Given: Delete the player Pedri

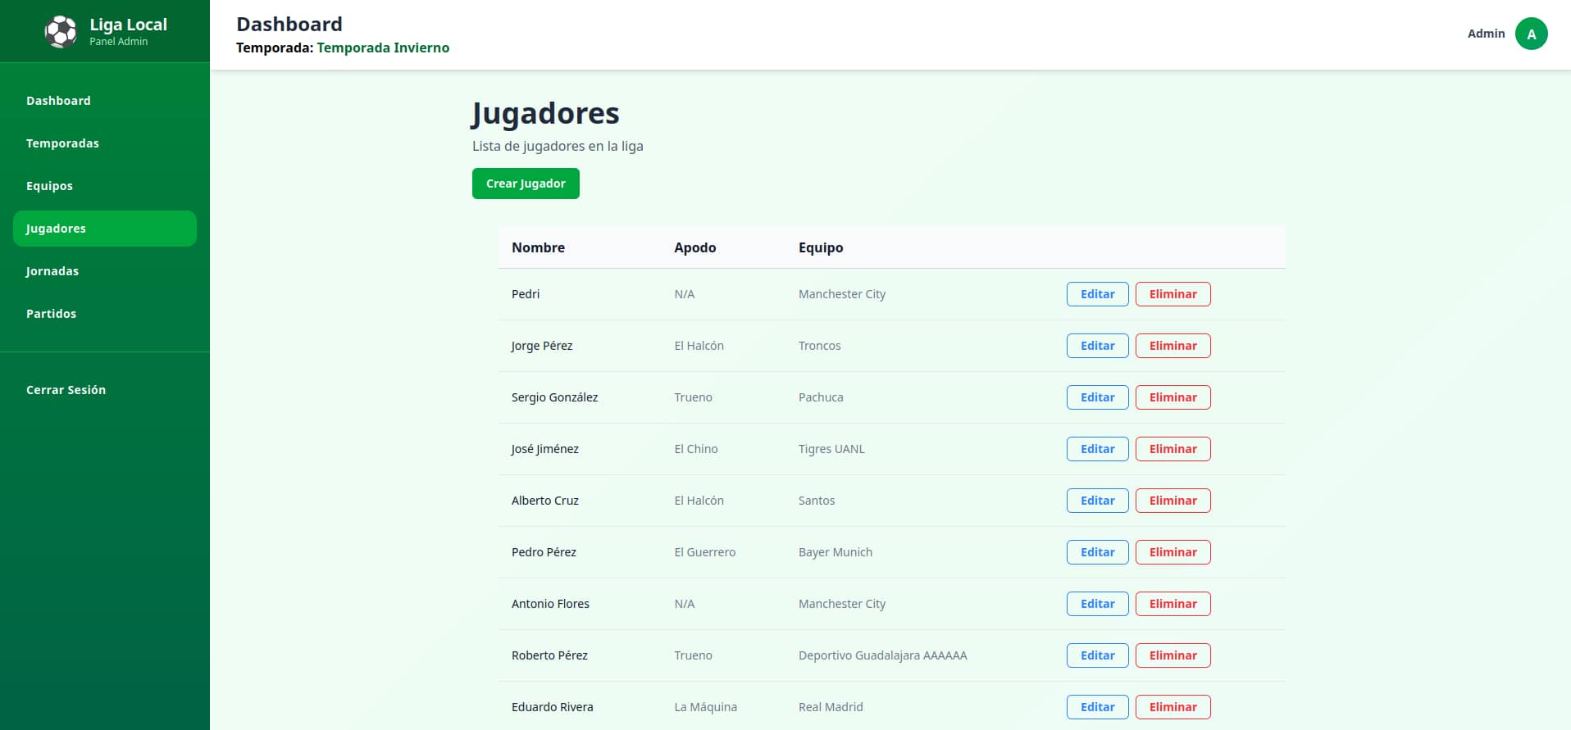Looking at the screenshot, I should click(1173, 294).
